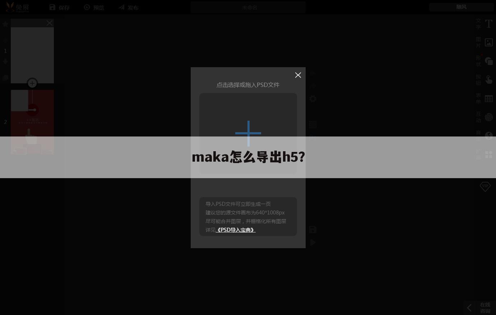Open the 随风 user account menu
Screen dimensions: 496x315
462,7
